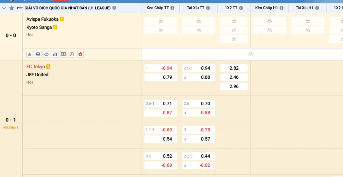The image size is (343, 177).
Task: Click locked Kèo Chấp H1 odds for Avispa Fukuoka
Action: (x=270, y=21)
